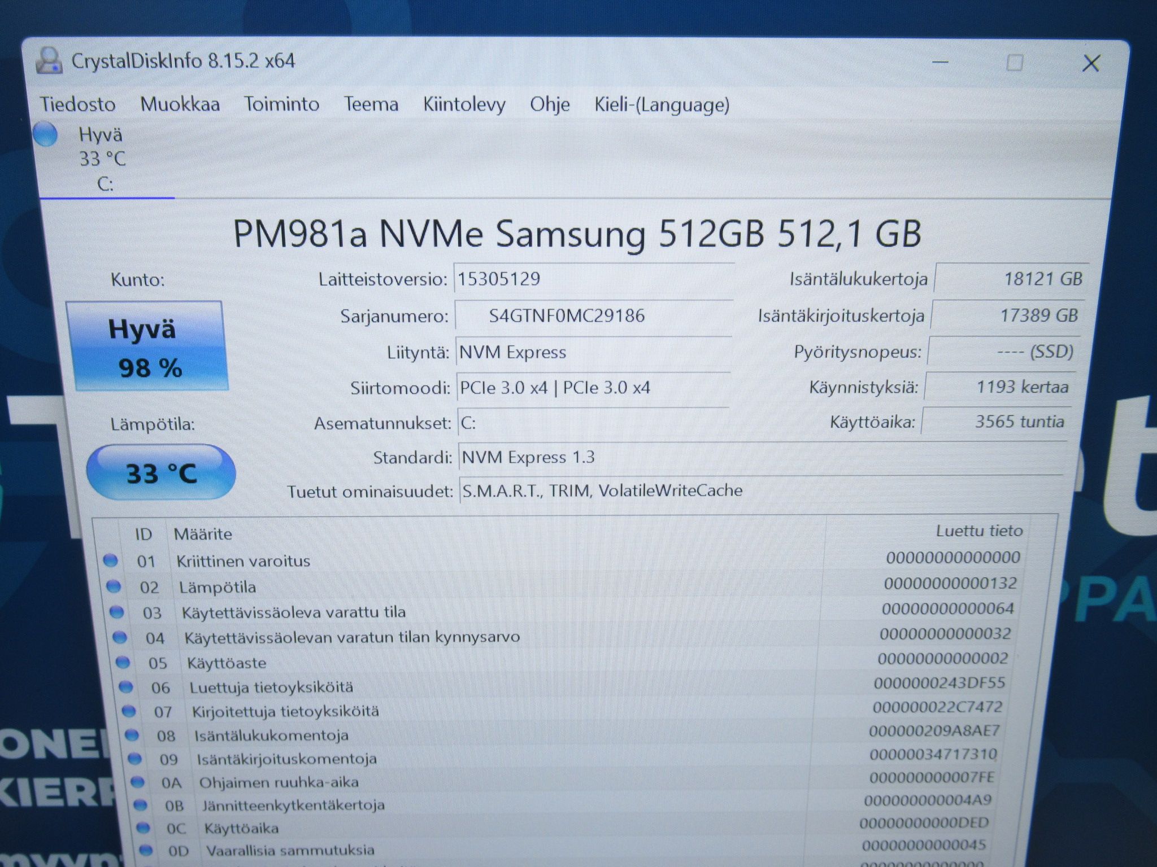Viewport: 1157px width, 867px height.
Task: Open the Kieli-(Language) menu
Action: click(x=662, y=105)
